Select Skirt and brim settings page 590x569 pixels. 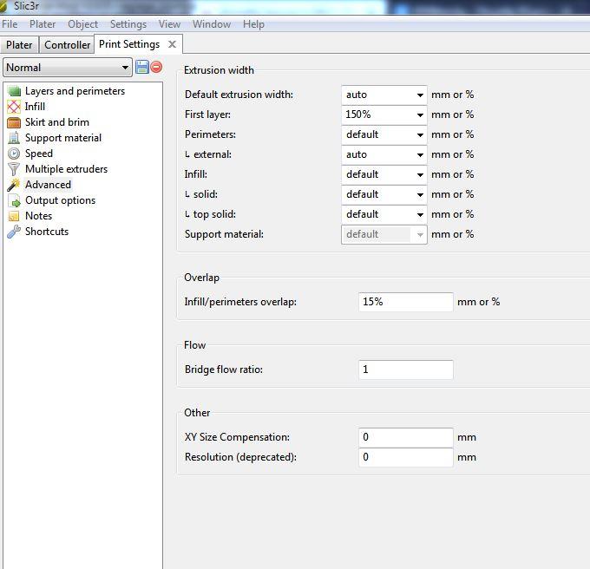[x=57, y=122]
